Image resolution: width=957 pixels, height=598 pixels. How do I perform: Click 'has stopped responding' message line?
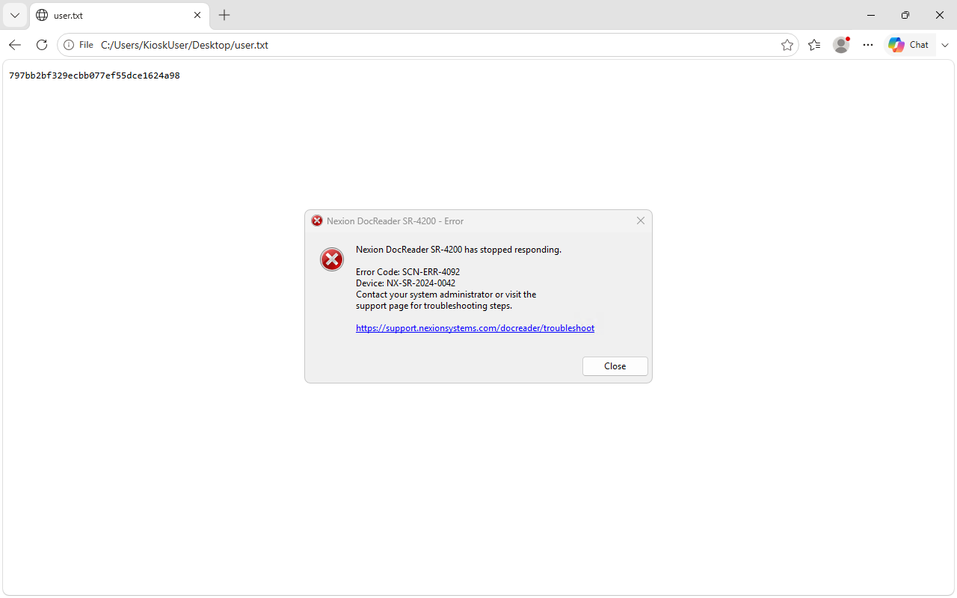coord(458,250)
